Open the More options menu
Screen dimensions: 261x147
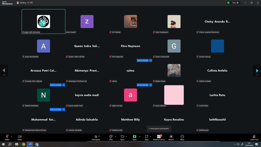pos(182,137)
